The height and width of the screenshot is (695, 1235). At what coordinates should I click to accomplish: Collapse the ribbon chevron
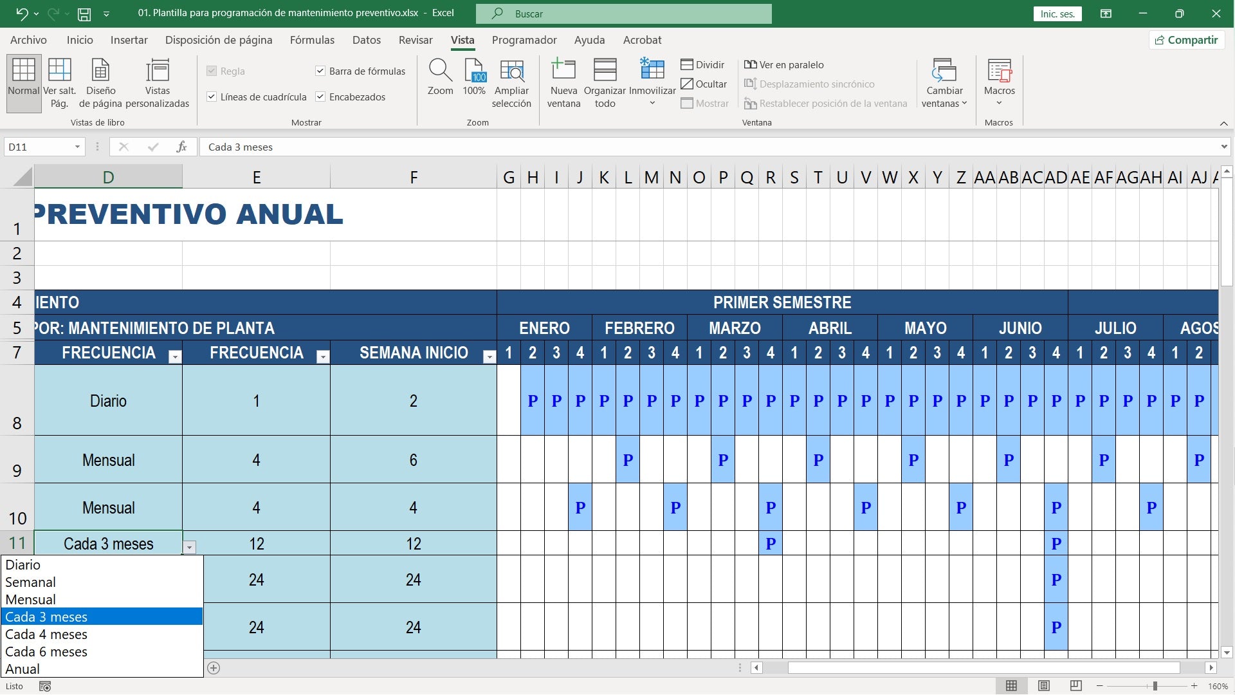pos(1223,123)
